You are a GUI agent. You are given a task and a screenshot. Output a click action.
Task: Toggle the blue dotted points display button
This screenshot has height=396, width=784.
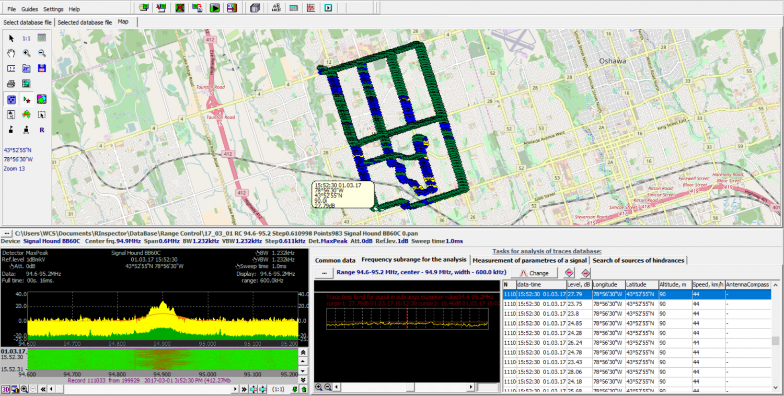point(11,99)
